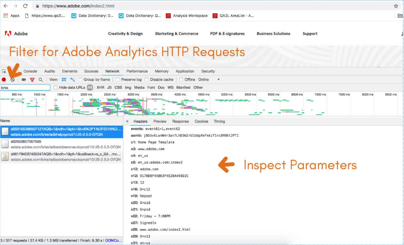Filter requests by Img type
This screenshot has width=404, height=245.
point(128,88)
